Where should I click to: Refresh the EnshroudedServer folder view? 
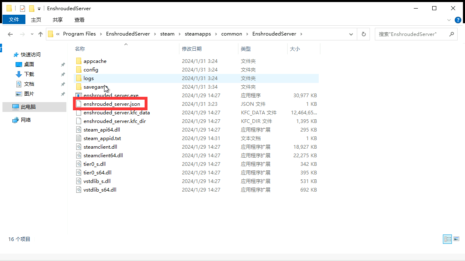(363, 34)
